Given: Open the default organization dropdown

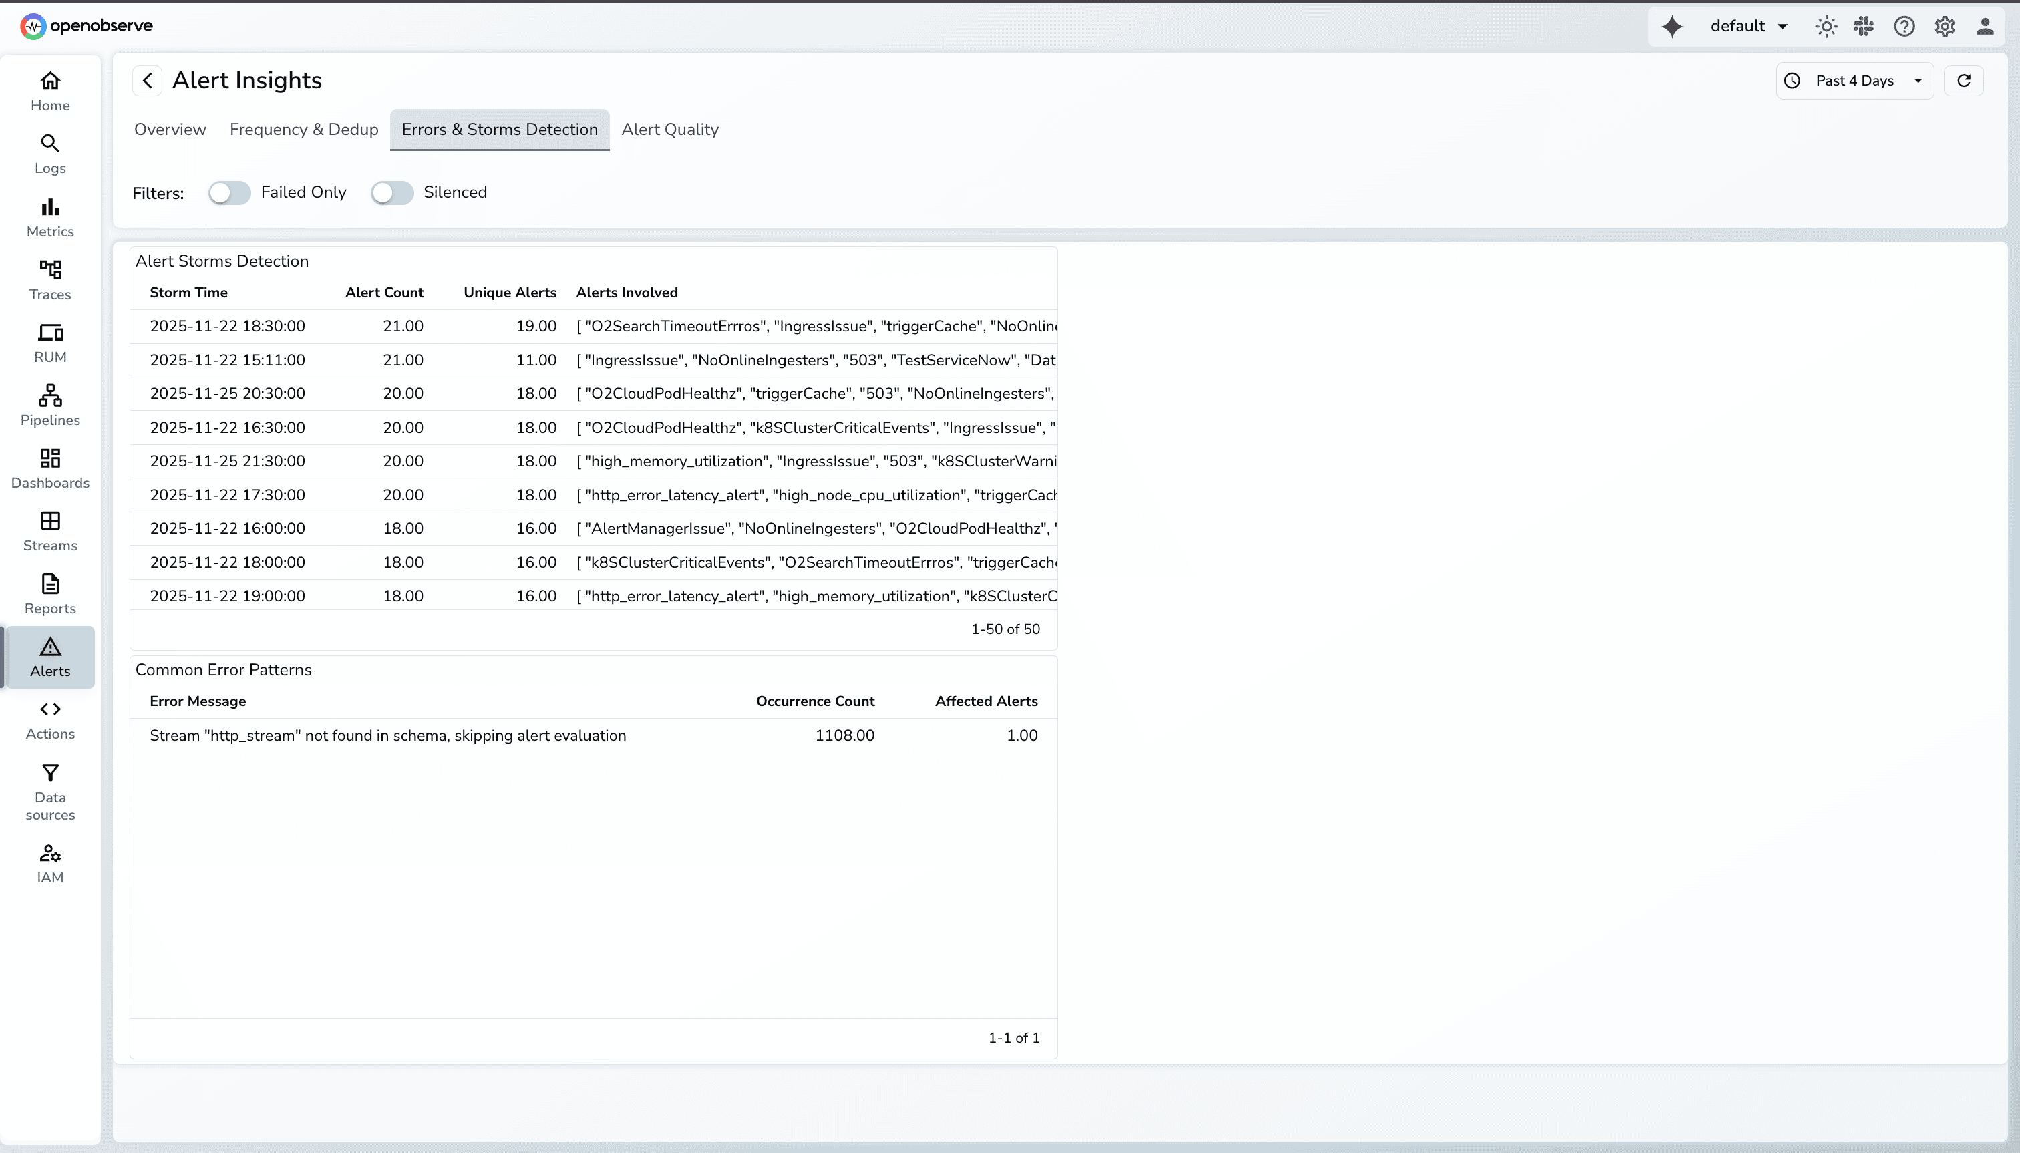Looking at the screenshot, I should [x=1747, y=26].
